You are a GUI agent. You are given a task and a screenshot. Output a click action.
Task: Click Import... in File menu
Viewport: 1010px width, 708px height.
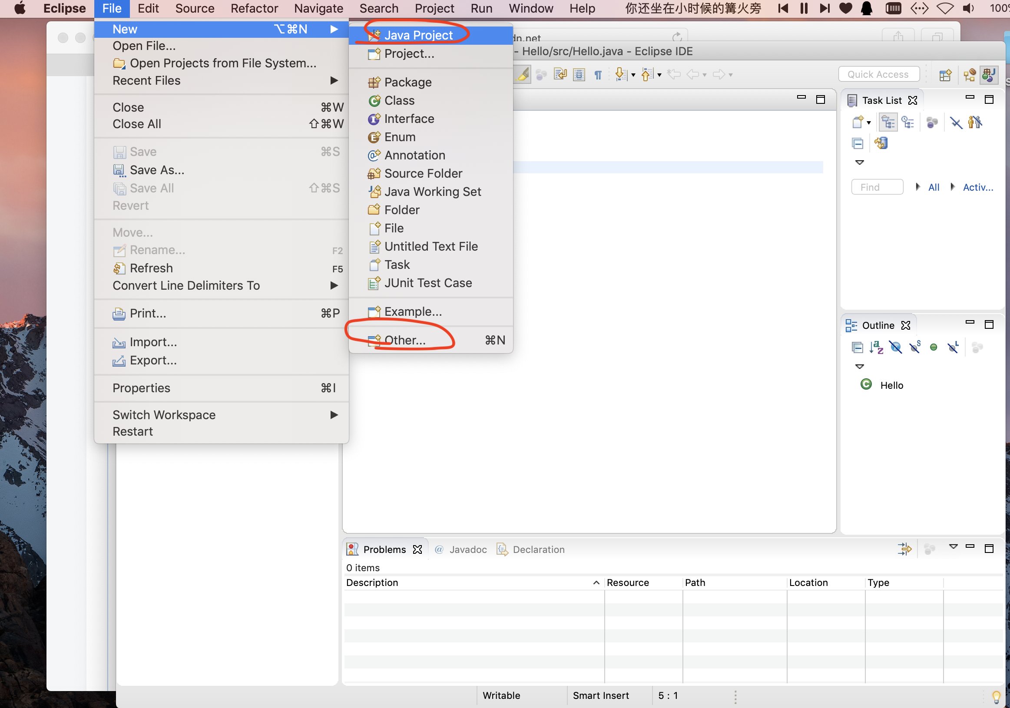pyautogui.click(x=221, y=342)
